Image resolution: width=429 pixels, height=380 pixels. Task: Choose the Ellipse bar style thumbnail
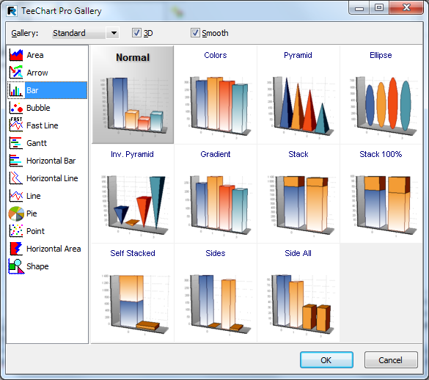[x=381, y=95]
